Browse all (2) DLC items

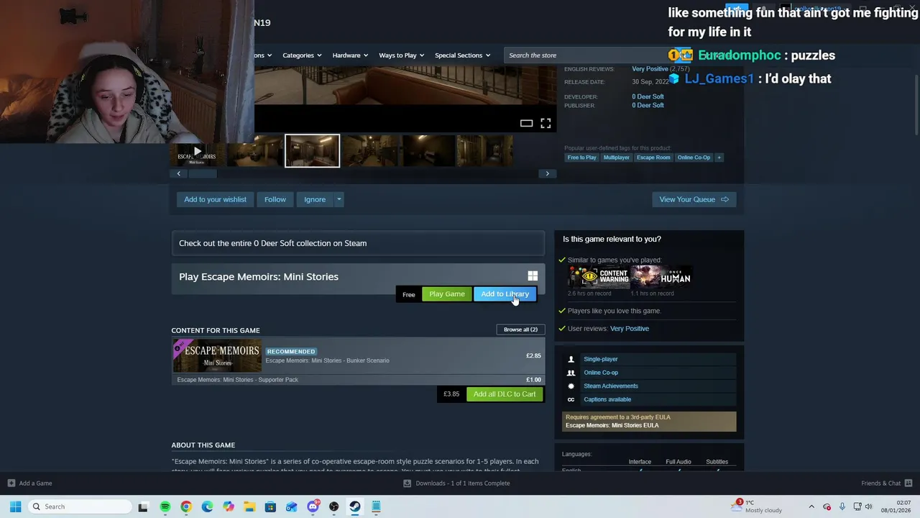point(520,330)
